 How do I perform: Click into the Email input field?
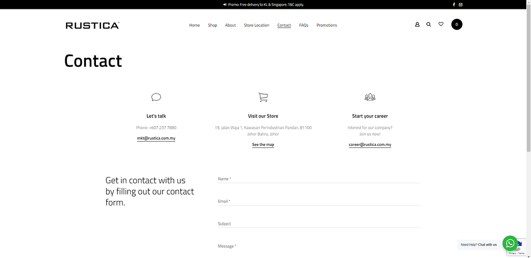tap(319, 201)
